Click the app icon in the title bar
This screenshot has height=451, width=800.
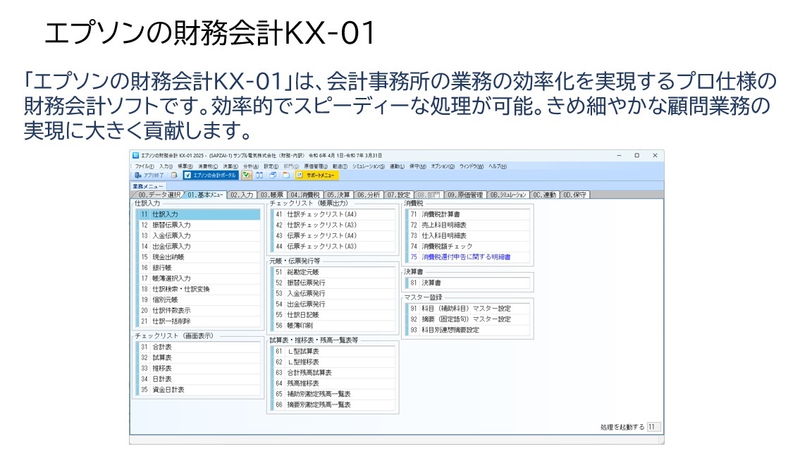136,156
